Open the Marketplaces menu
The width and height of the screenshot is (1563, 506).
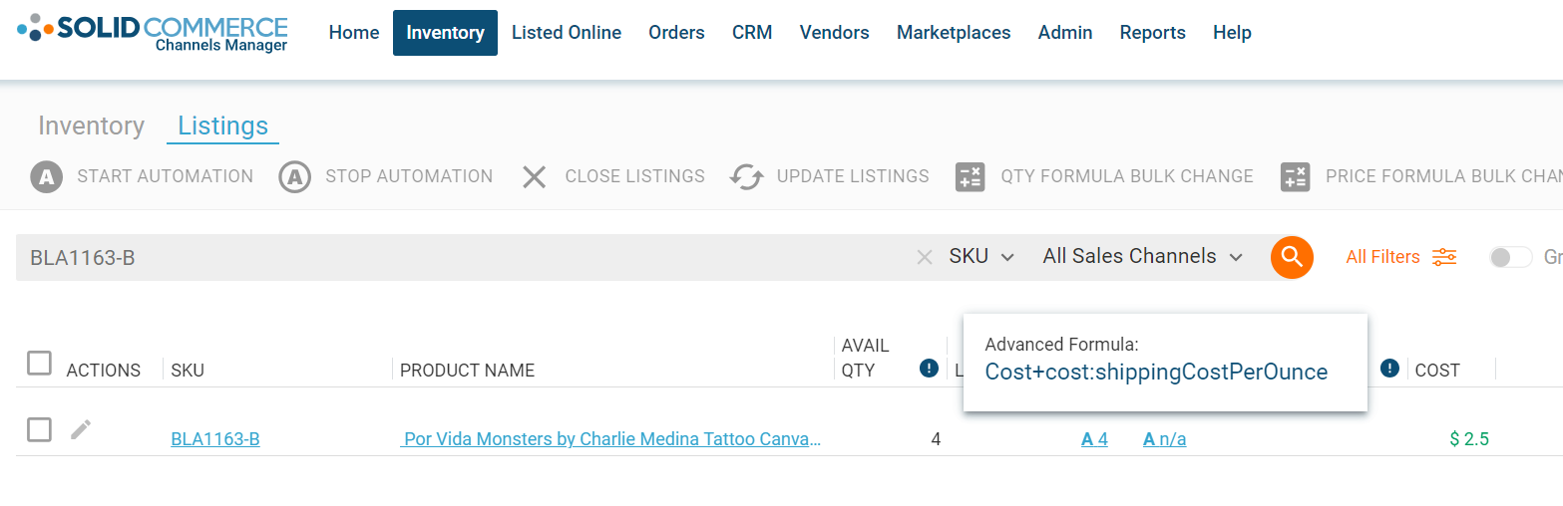click(954, 33)
